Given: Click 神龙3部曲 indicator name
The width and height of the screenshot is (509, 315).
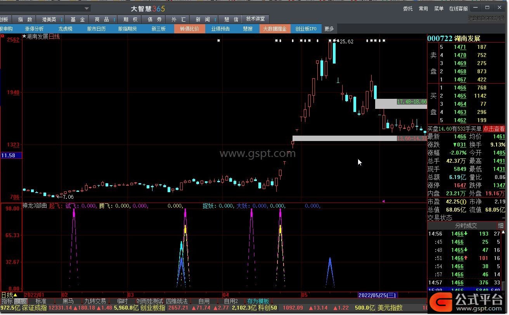Looking at the screenshot, I should tap(35, 206).
